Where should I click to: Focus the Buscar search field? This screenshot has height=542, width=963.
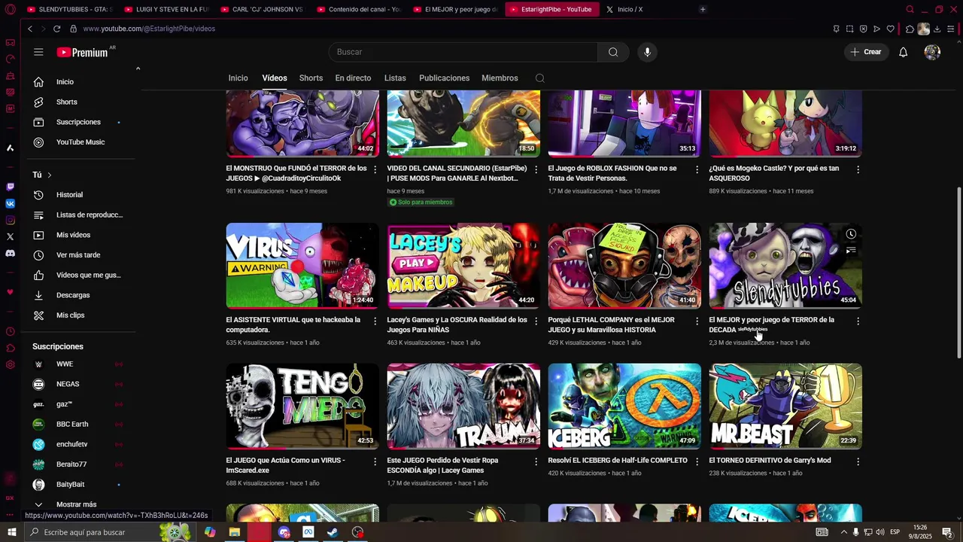[x=463, y=52]
